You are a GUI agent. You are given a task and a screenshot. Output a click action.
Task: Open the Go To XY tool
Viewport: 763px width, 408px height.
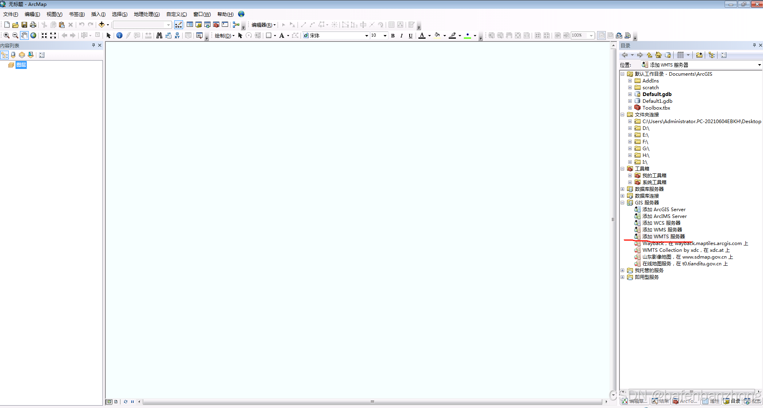tap(177, 35)
